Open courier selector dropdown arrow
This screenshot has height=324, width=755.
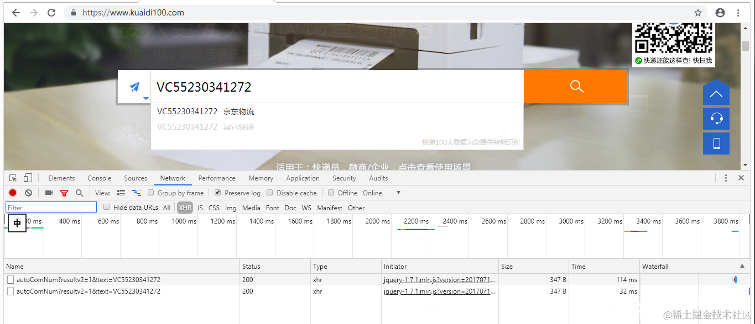(146, 99)
